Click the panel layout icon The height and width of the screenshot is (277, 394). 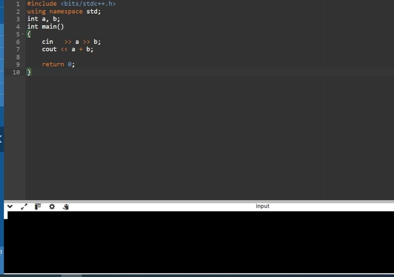37,206
